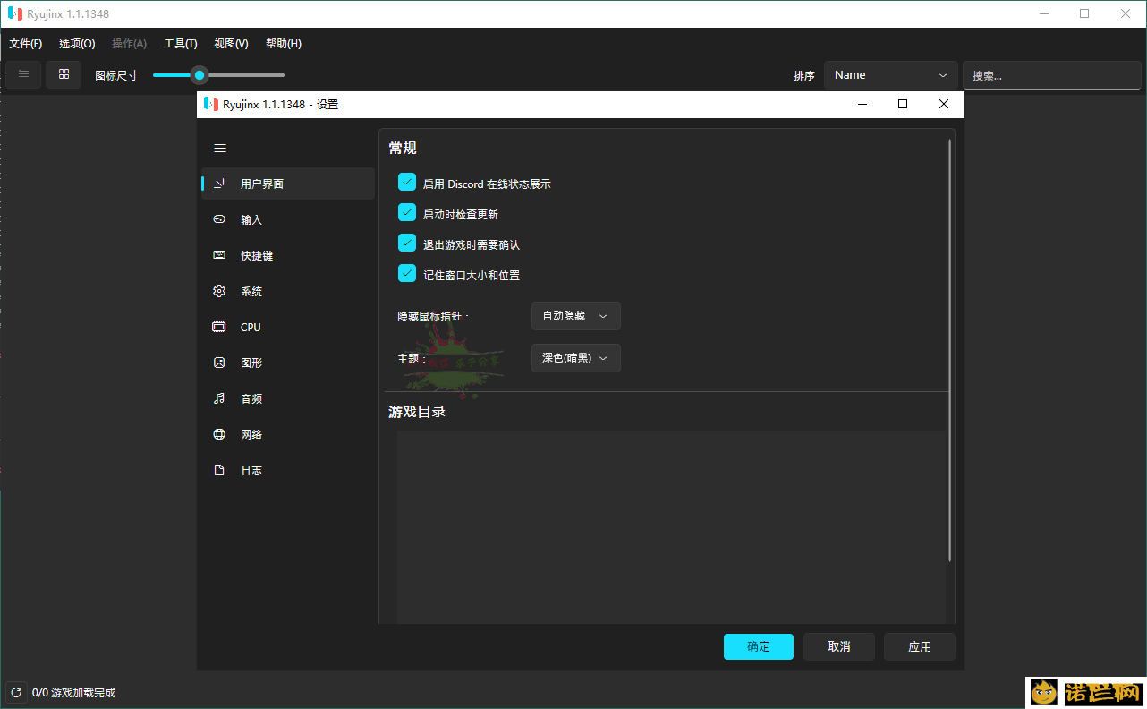Viewport: 1147px width, 709px height.
Task: Click the 图标尺寸 slider thumb
Action: click(x=200, y=75)
